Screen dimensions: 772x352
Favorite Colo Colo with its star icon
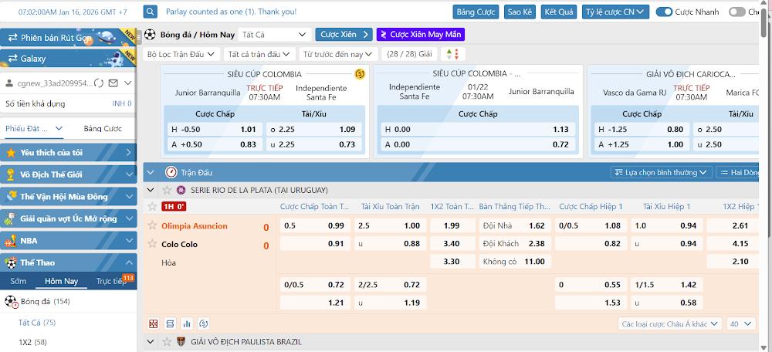click(x=152, y=244)
